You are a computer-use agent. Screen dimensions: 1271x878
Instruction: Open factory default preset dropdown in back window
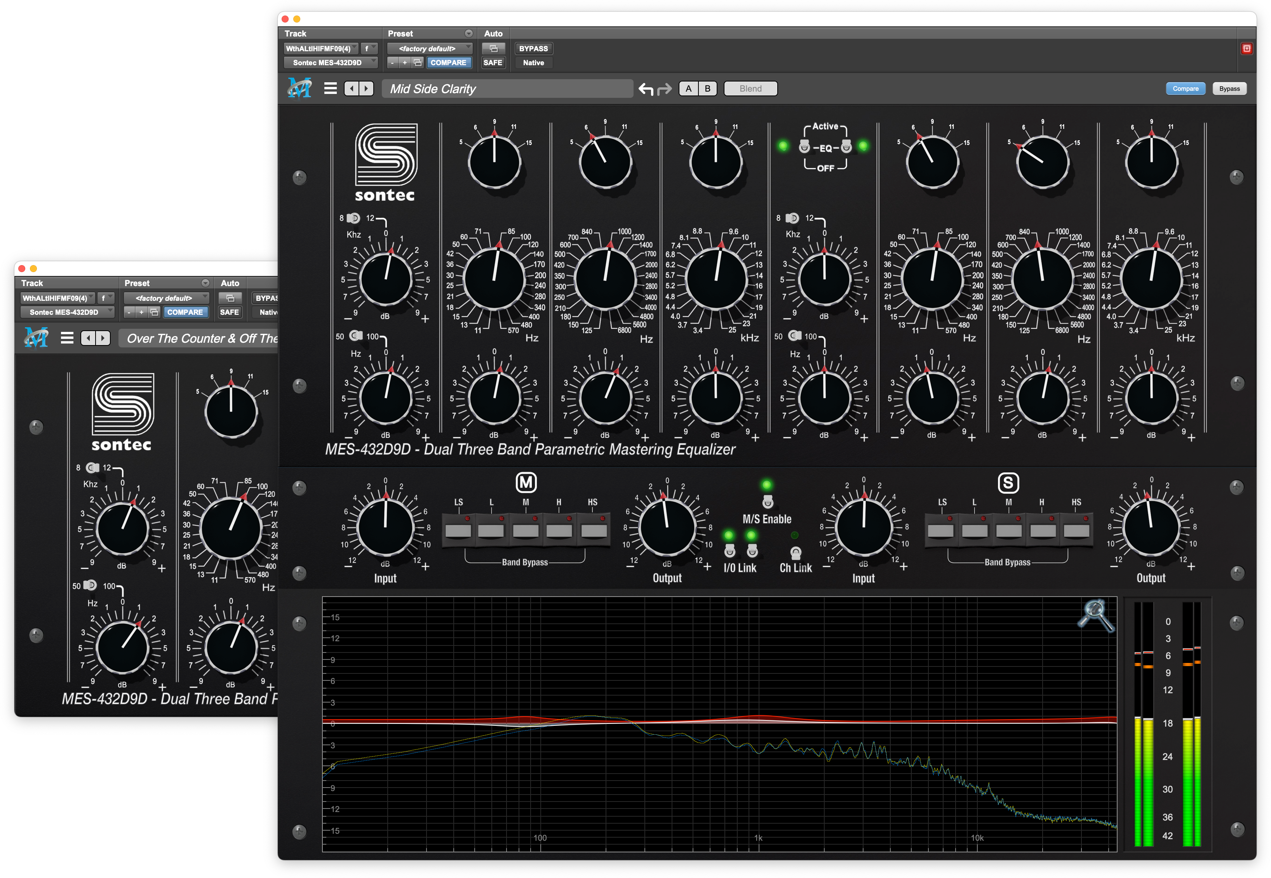tap(166, 298)
